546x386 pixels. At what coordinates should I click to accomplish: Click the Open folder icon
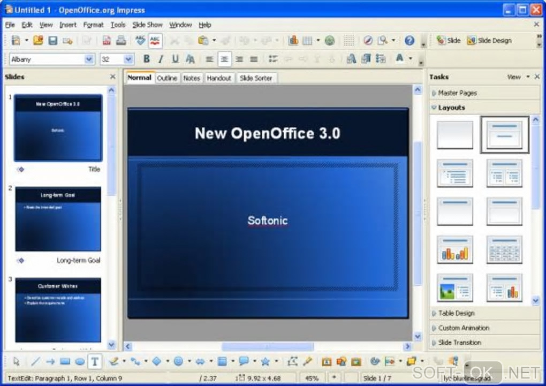tap(38, 40)
